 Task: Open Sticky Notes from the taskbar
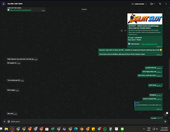click(x=93, y=129)
